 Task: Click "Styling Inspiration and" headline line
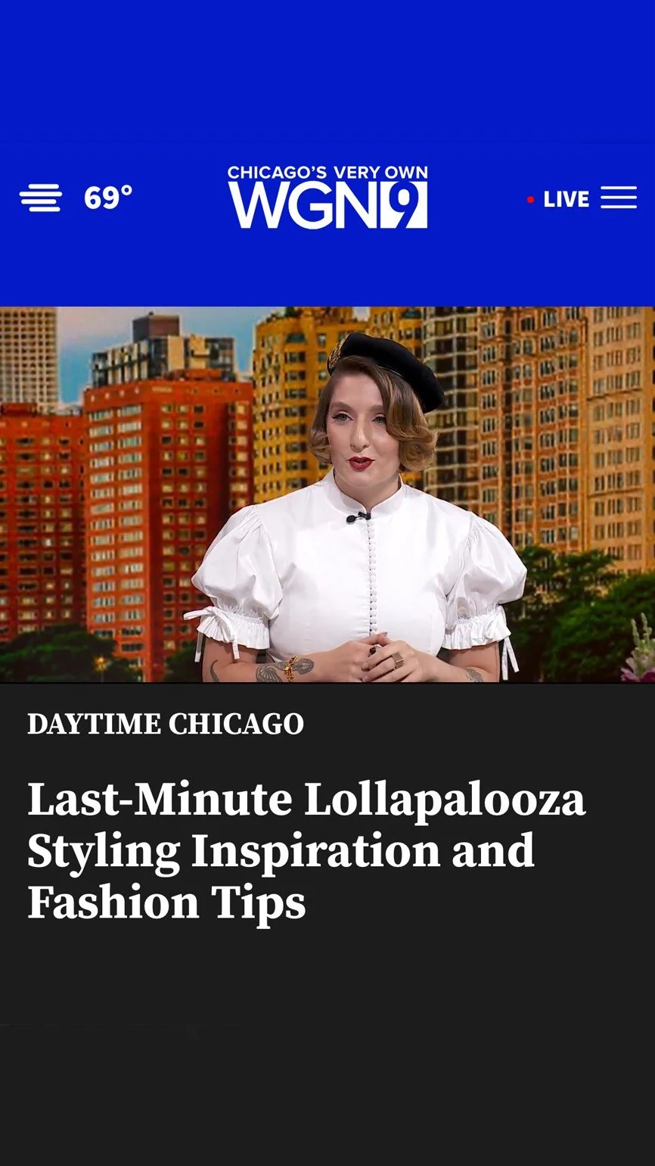281,851
